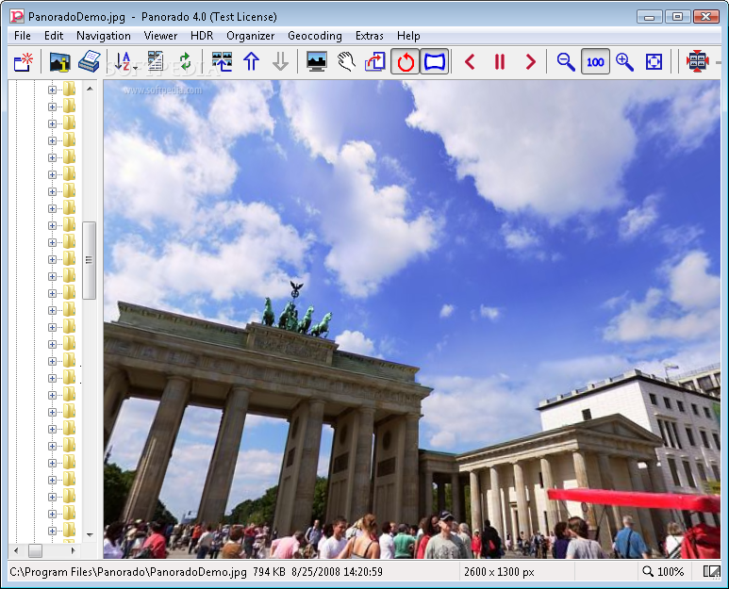Select the gray down arrow toolbar icon
This screenshot has width=729, height=589.
tap(280, 62)
